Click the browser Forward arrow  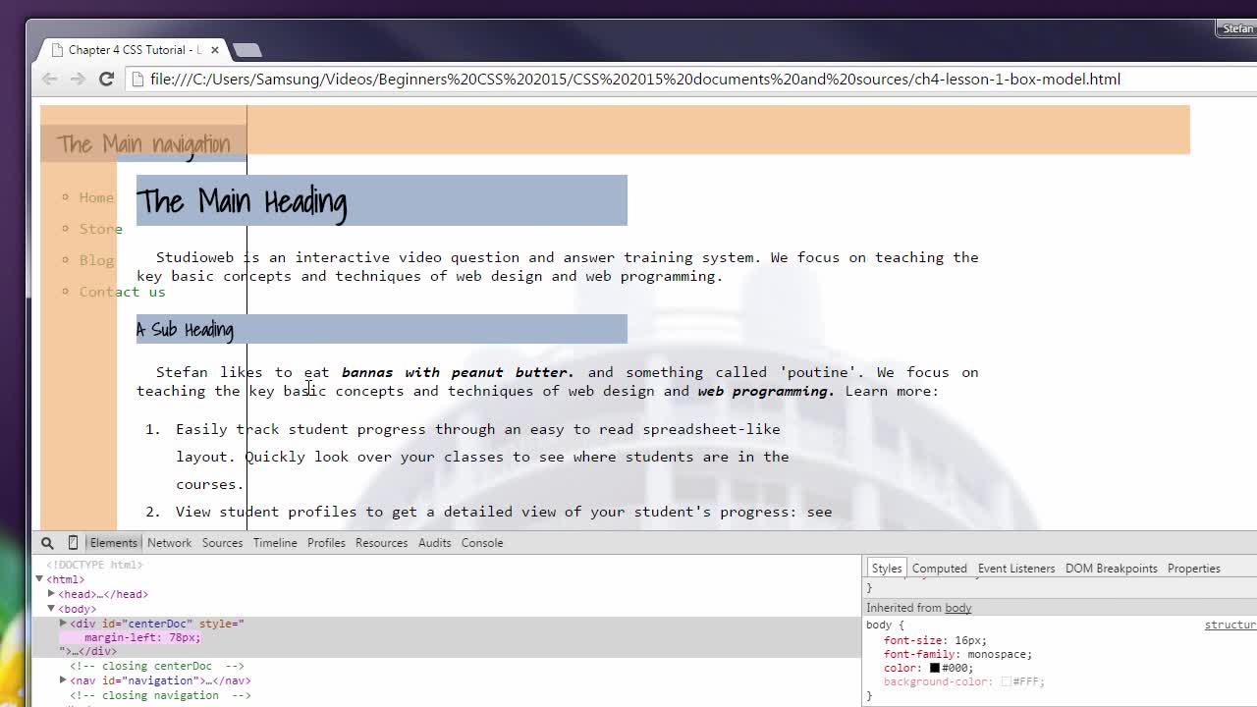tap(78, 79)
